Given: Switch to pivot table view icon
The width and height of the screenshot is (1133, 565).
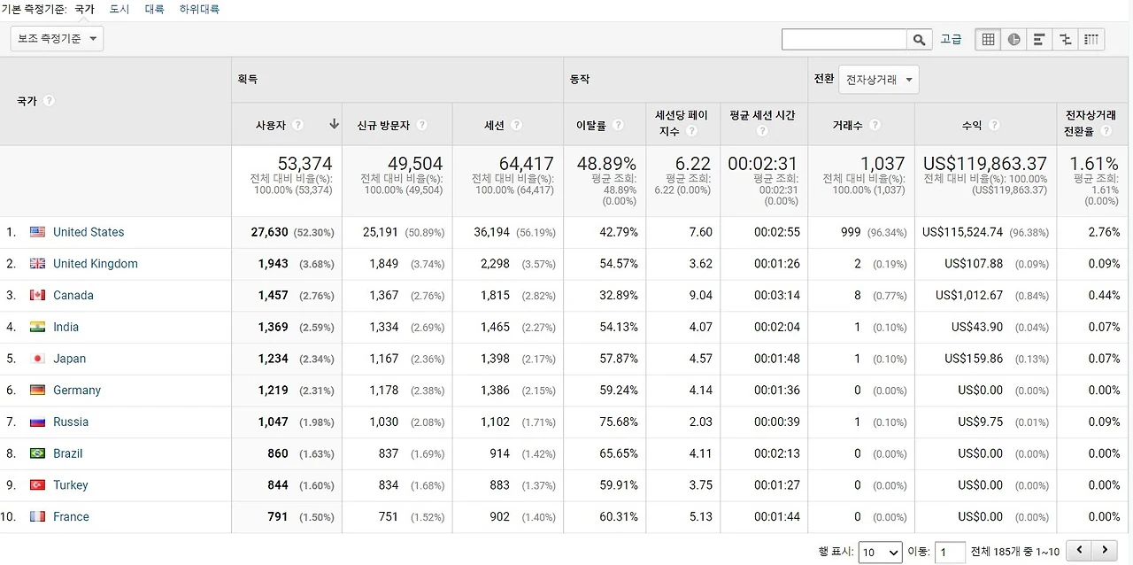Looking at the screenshot, I should [1091, 40].
